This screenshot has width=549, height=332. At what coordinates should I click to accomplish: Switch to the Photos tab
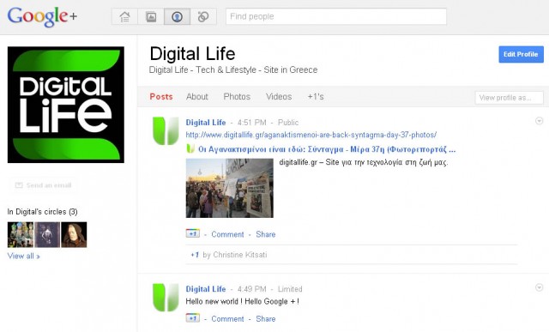(x=237, y=97)
